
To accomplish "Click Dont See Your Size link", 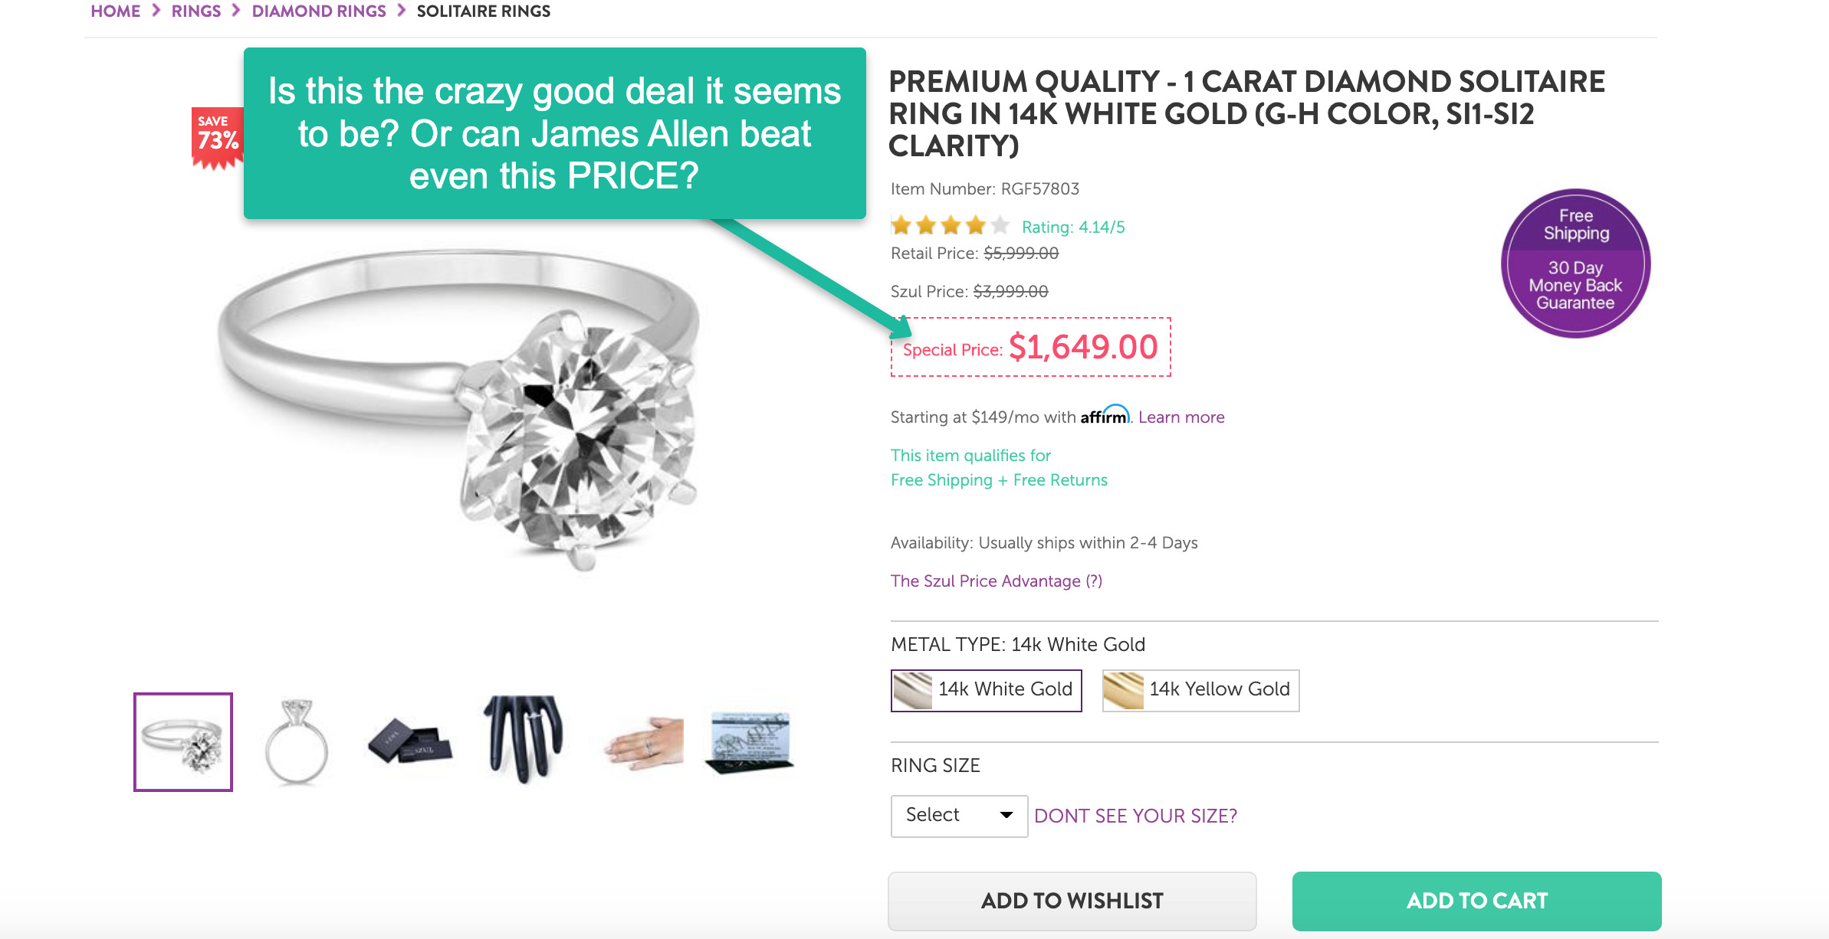I will 1135,816.
